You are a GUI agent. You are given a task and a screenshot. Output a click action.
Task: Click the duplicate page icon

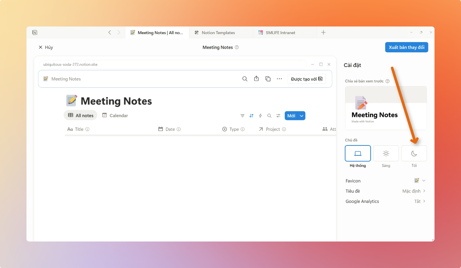268,79
